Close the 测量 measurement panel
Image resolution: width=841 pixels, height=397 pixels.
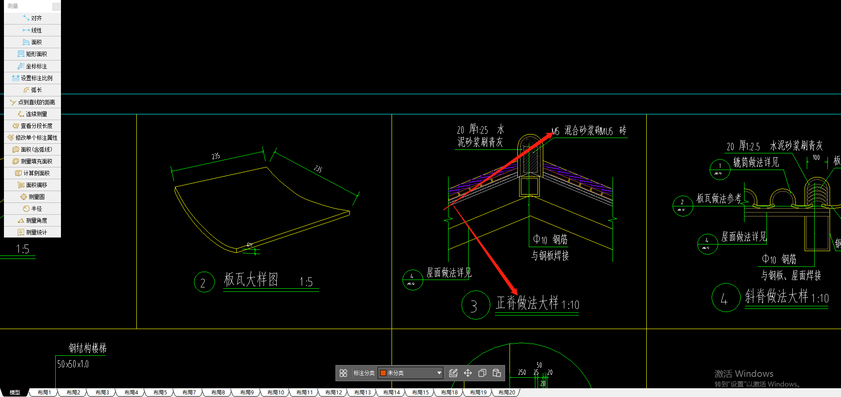(x=56, y=6)
